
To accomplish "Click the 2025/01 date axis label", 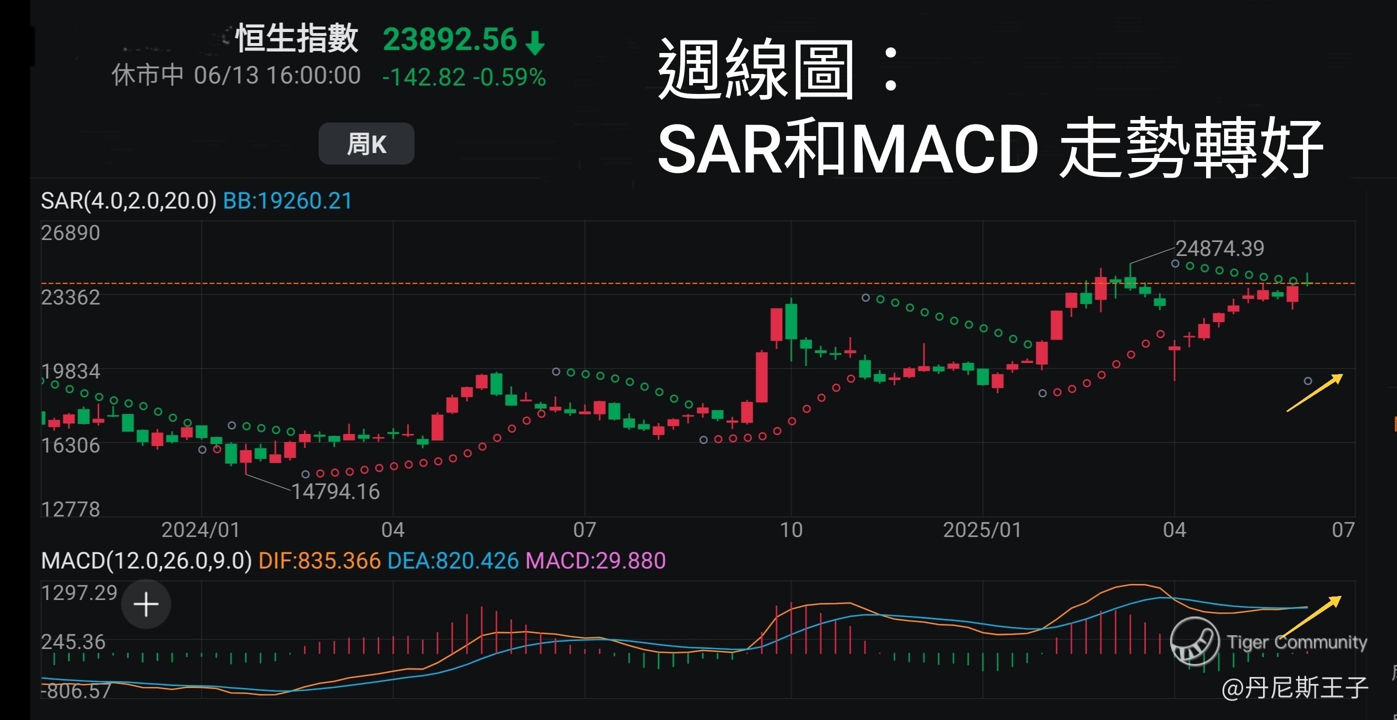I will 982,530.
